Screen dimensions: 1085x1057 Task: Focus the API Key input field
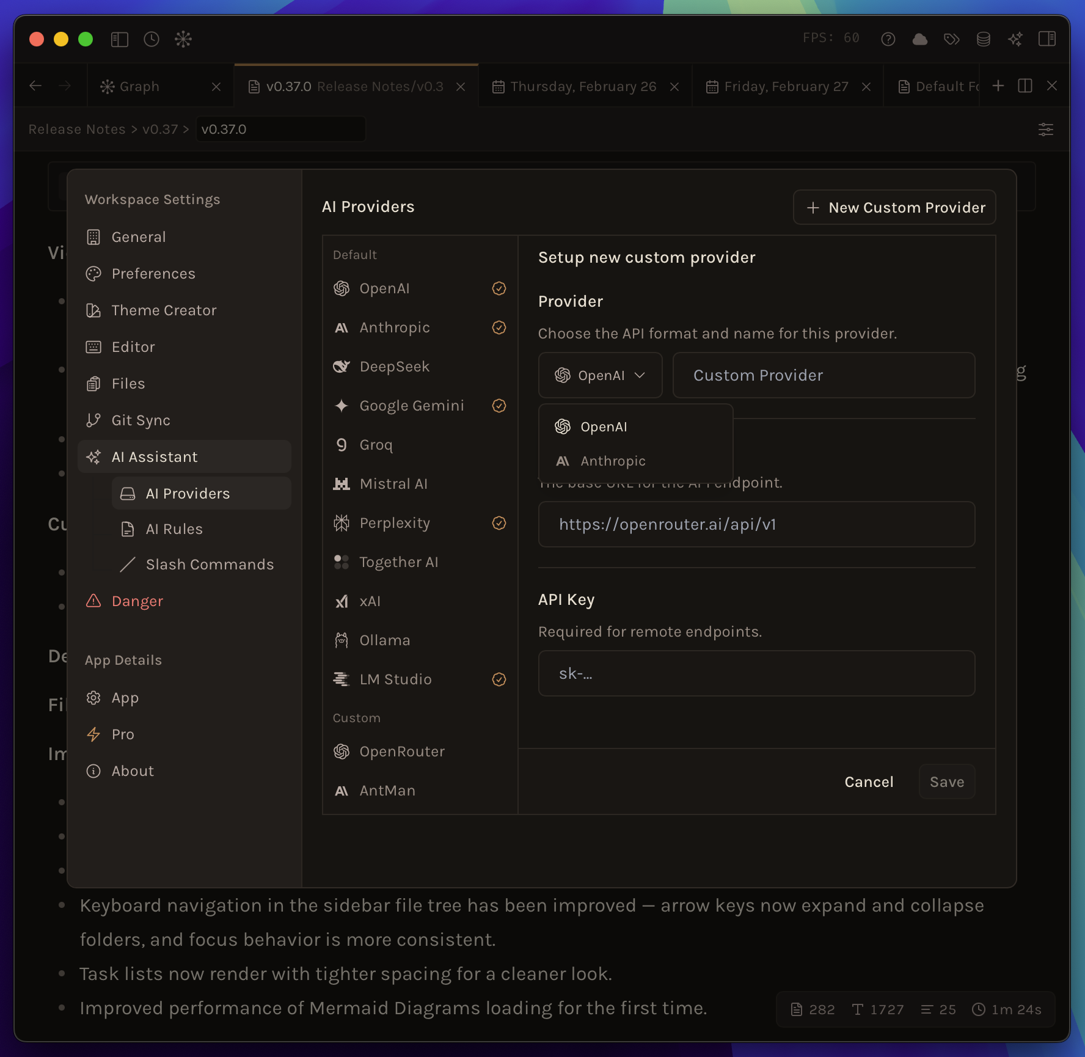point(756,673)
